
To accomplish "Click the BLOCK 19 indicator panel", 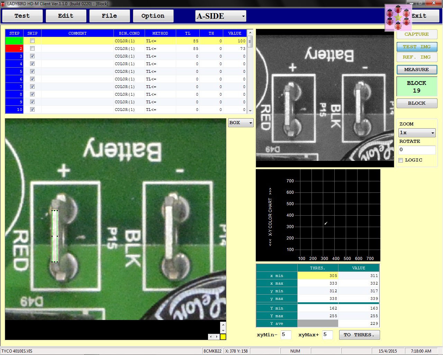I will pyautogui.click(x=417, y=87).
